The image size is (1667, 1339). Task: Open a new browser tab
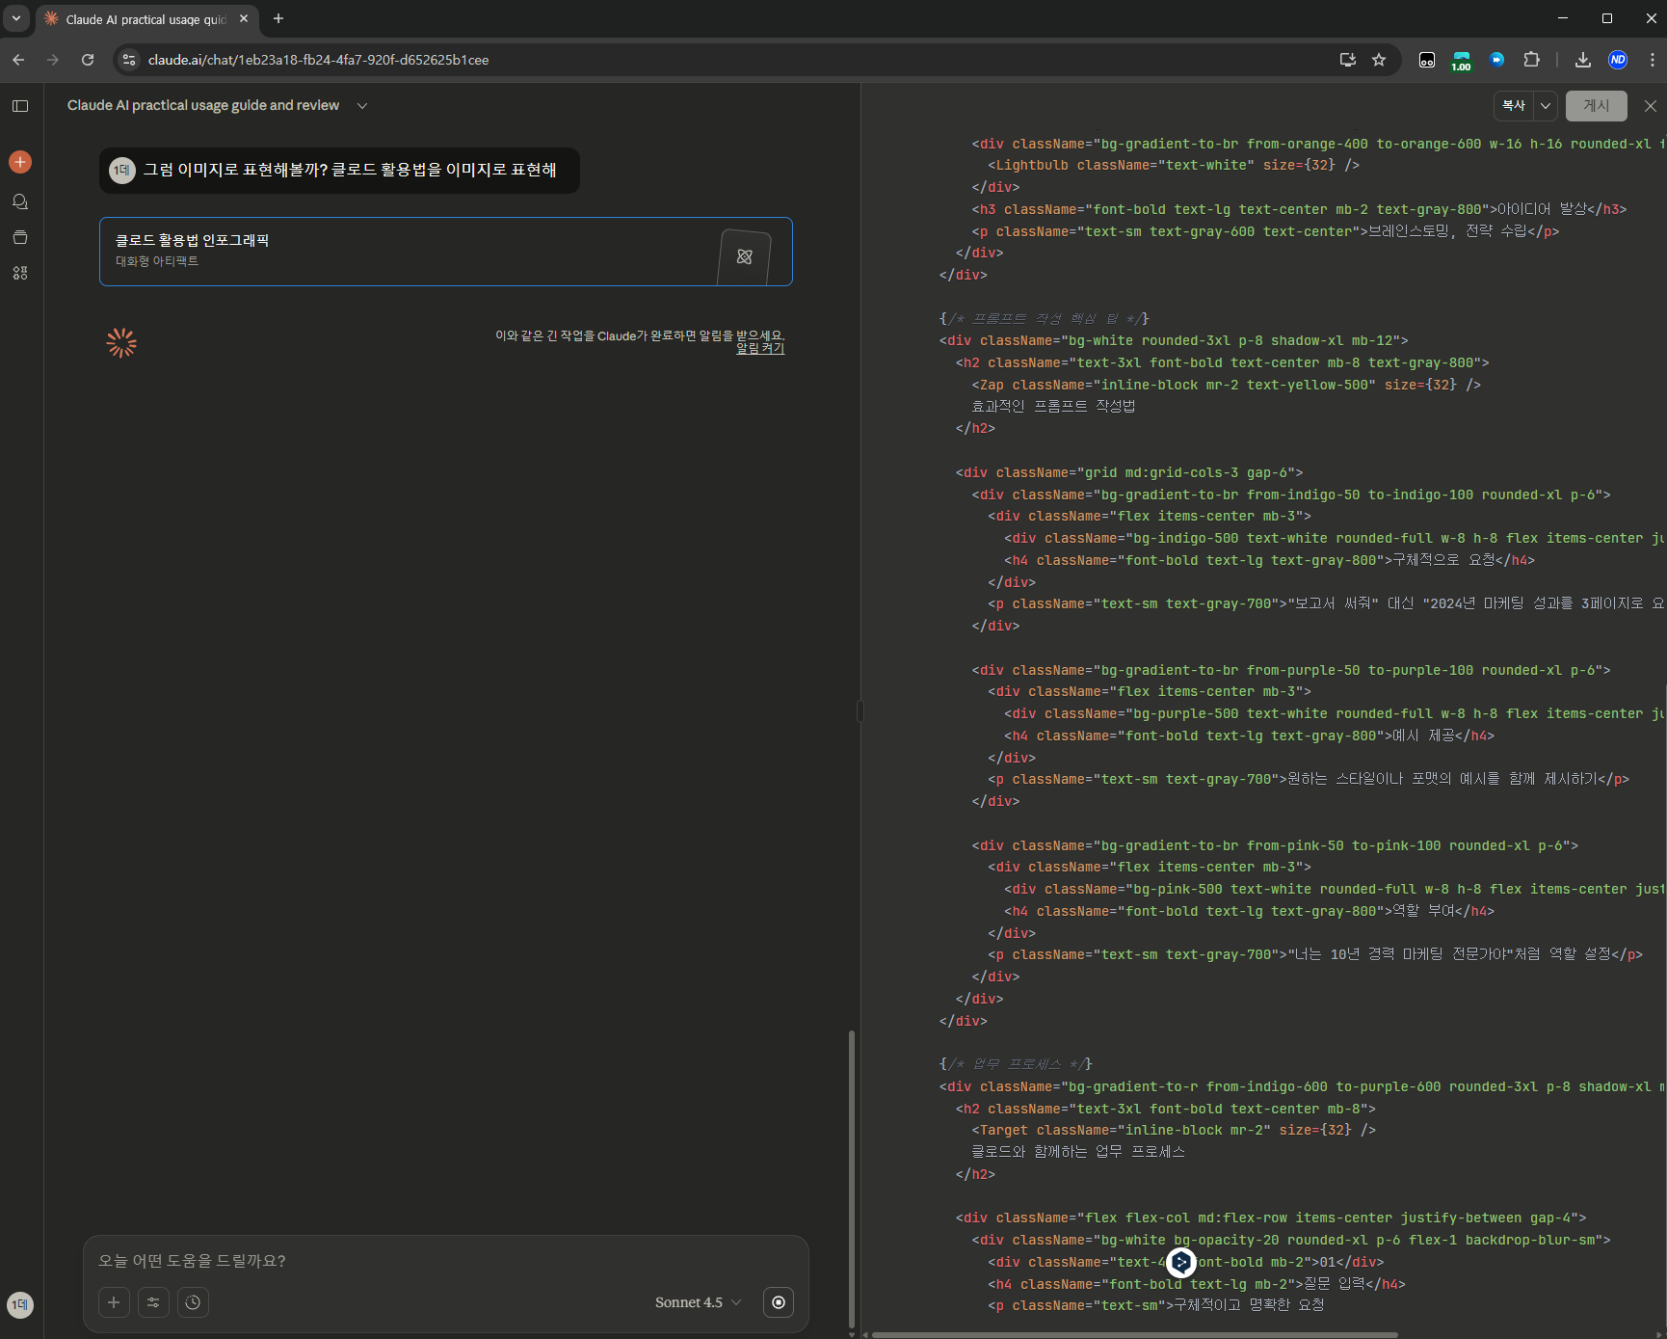[278, 18]
